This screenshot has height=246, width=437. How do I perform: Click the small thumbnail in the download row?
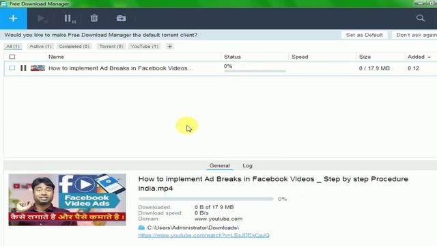click(x=38, y=68)
